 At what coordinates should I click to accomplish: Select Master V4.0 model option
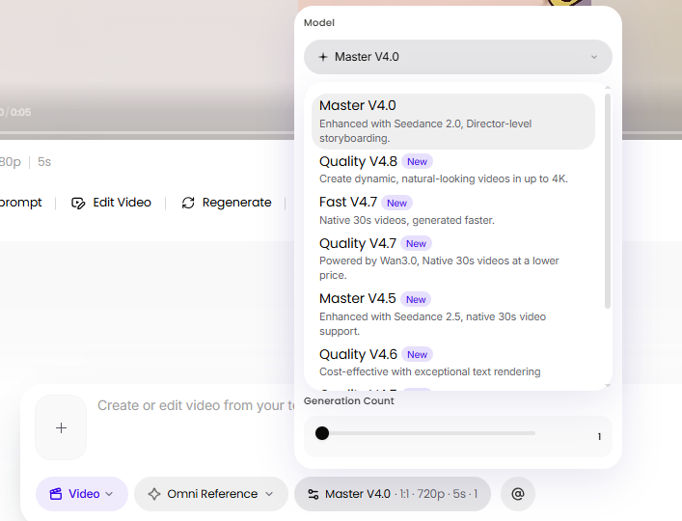point(453,122)
